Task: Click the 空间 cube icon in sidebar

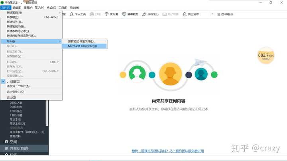Action: (x=6, y=142)
